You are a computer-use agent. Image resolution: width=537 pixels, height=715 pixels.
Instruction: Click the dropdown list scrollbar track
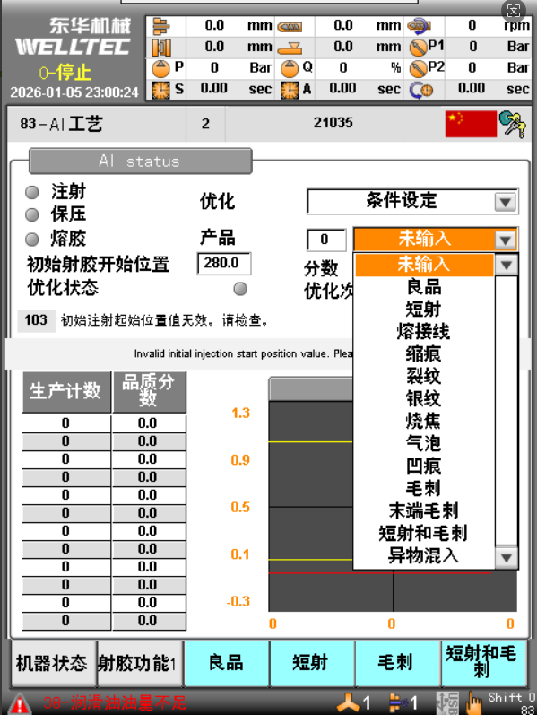click(x=506, y=411)
